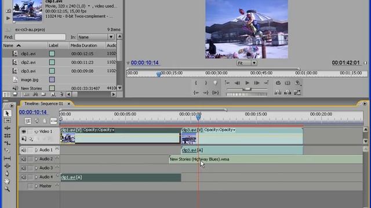Select the Slide tool
Image resolution: width=371 pixels, height=208 pixels.
click(x=7, y=166)
